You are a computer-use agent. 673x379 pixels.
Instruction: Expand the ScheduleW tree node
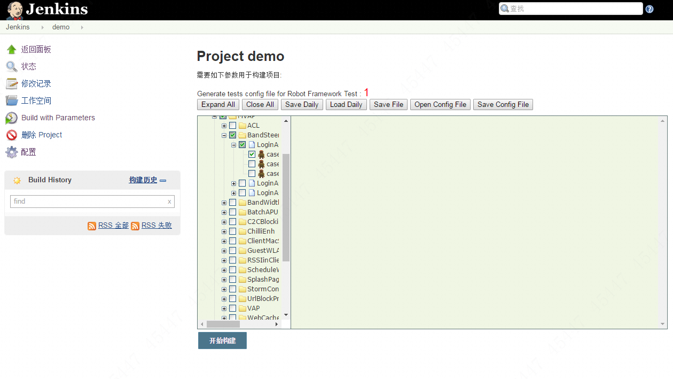tap(224, 270)
